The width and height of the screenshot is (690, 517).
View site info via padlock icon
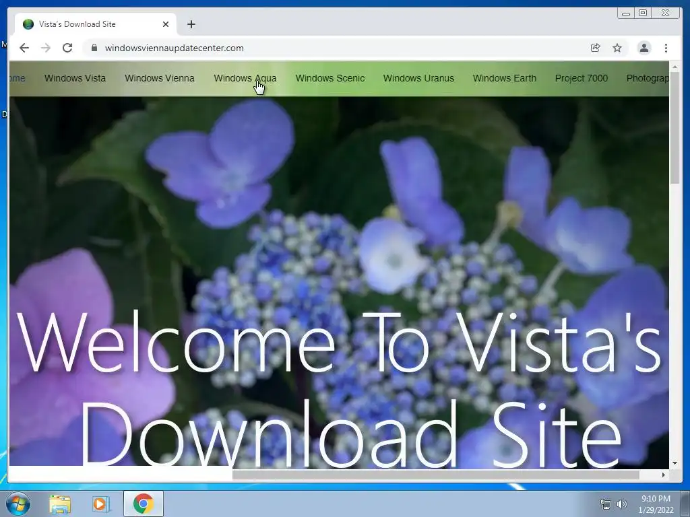pyautogui.click(x=94, y=48)
